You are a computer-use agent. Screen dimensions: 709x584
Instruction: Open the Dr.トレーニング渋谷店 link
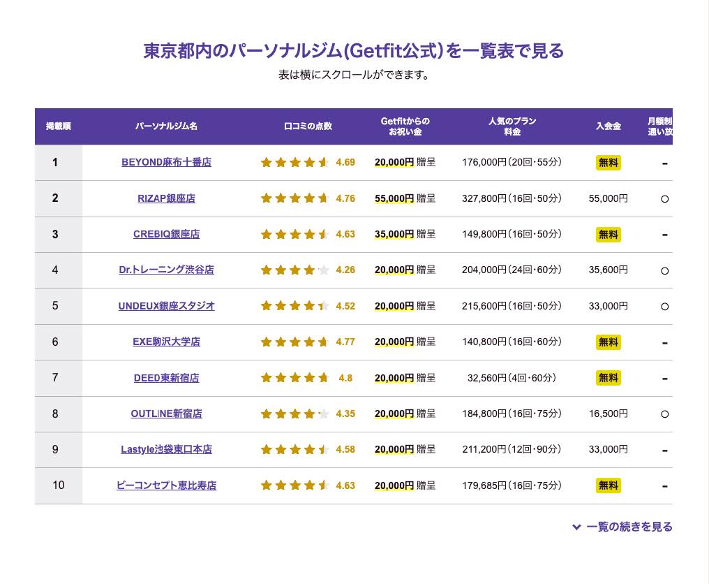click(x=166, y=270)
